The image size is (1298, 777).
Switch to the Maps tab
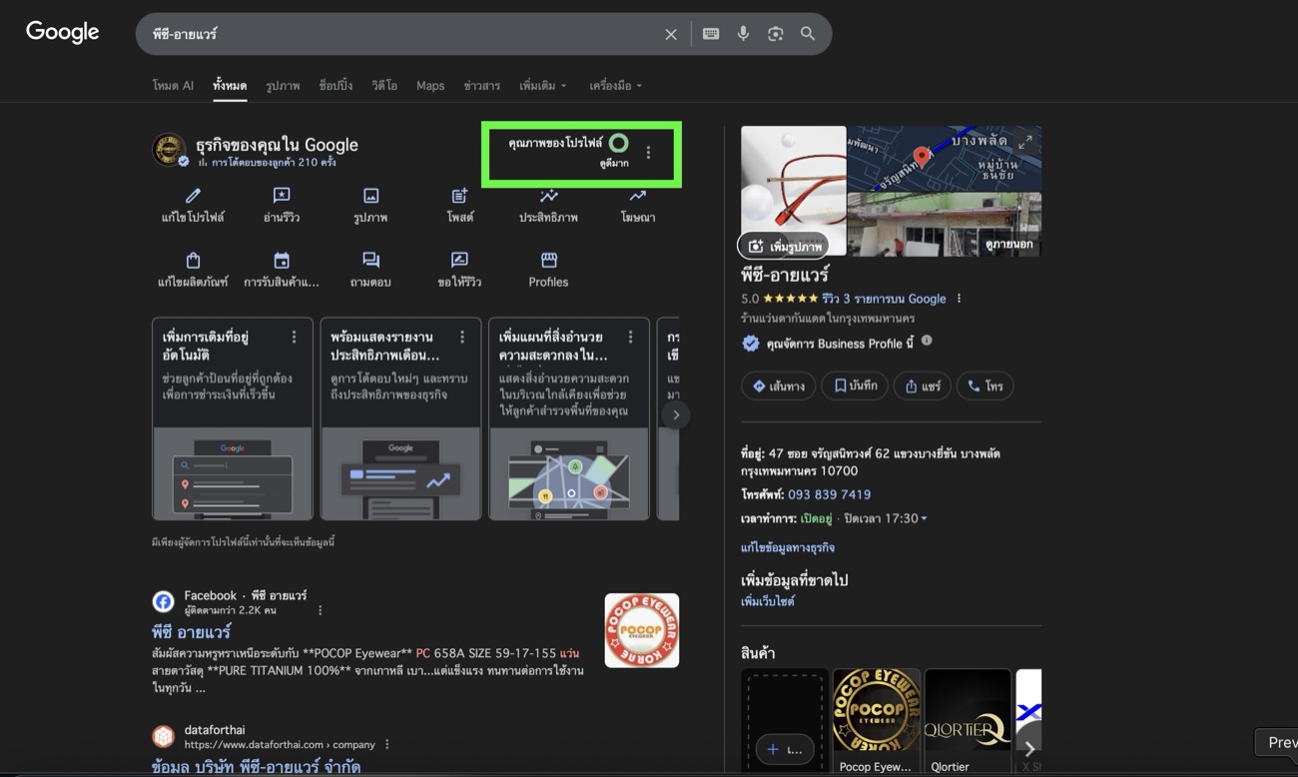[430, 86]
